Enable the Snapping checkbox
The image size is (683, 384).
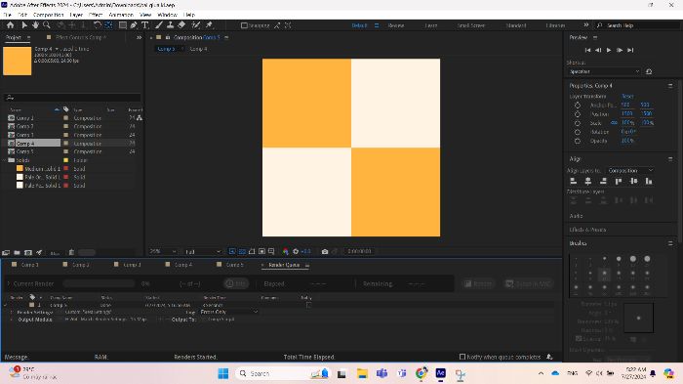tap(244, 25)
